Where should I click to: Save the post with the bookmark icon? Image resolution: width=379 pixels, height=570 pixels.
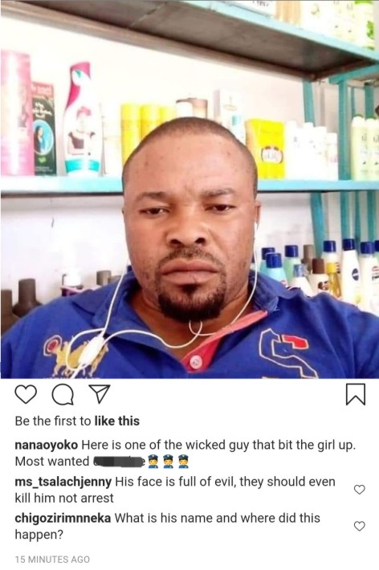click(x=356, y=394)
